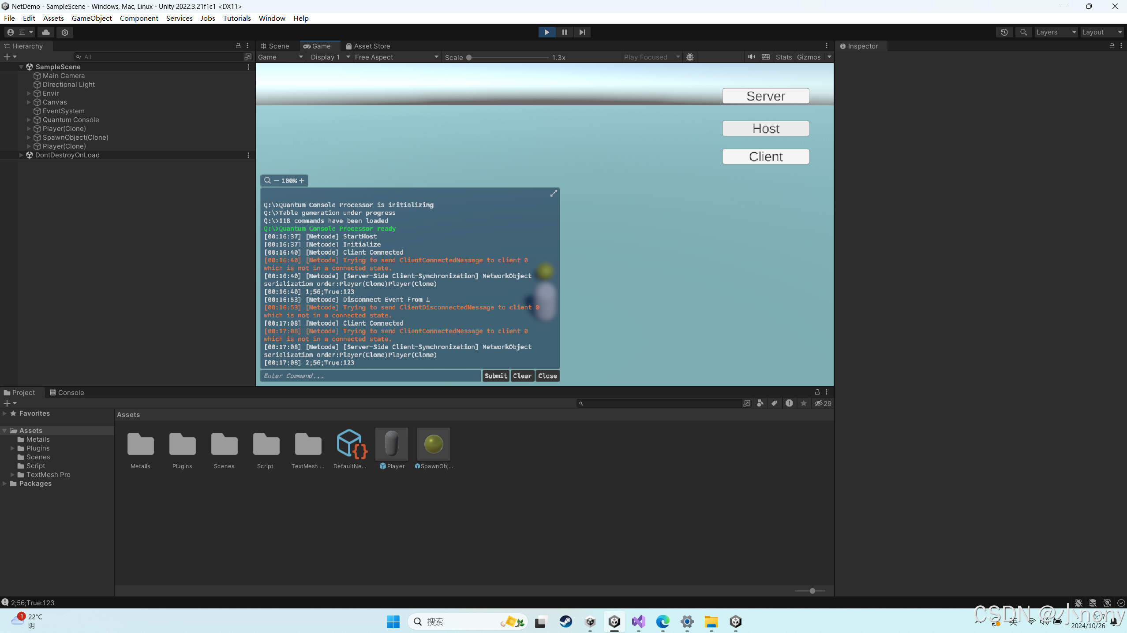Open the Display 1 dropdown
This screenshot has height=633, width=1127.
[330, 57]
